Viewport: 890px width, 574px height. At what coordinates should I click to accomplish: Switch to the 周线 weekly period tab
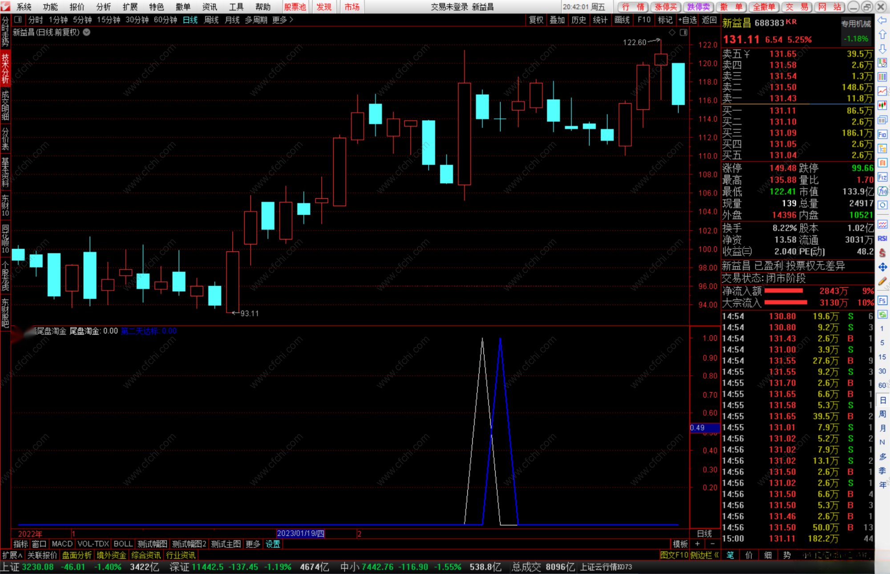(x=211, y=20)
